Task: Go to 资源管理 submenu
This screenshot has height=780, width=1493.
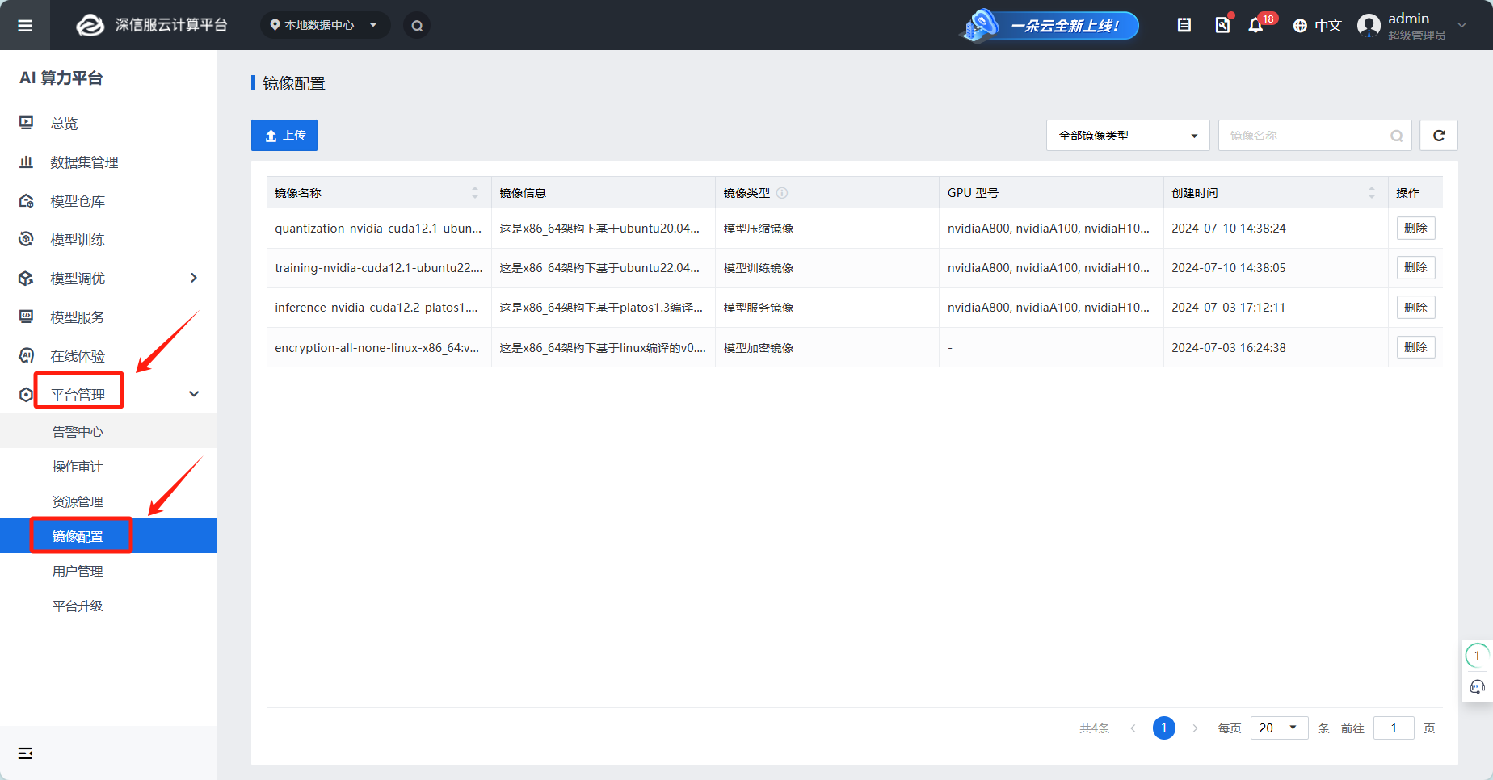Action: [x=78, y=501]
